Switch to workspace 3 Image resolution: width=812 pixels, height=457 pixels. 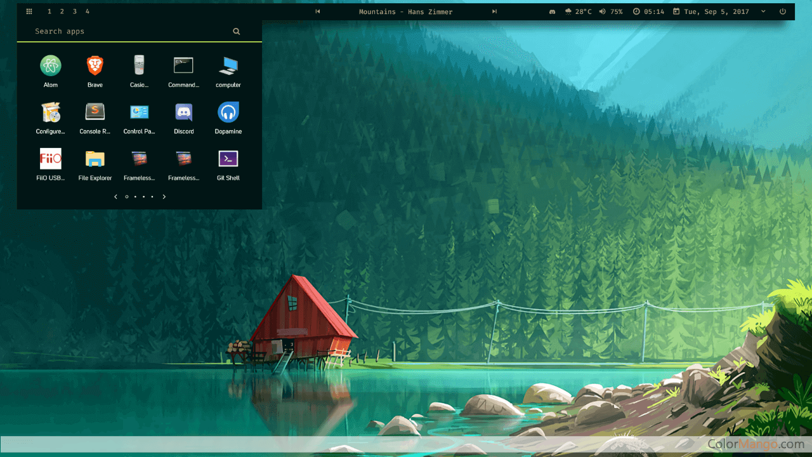point(74,11)
